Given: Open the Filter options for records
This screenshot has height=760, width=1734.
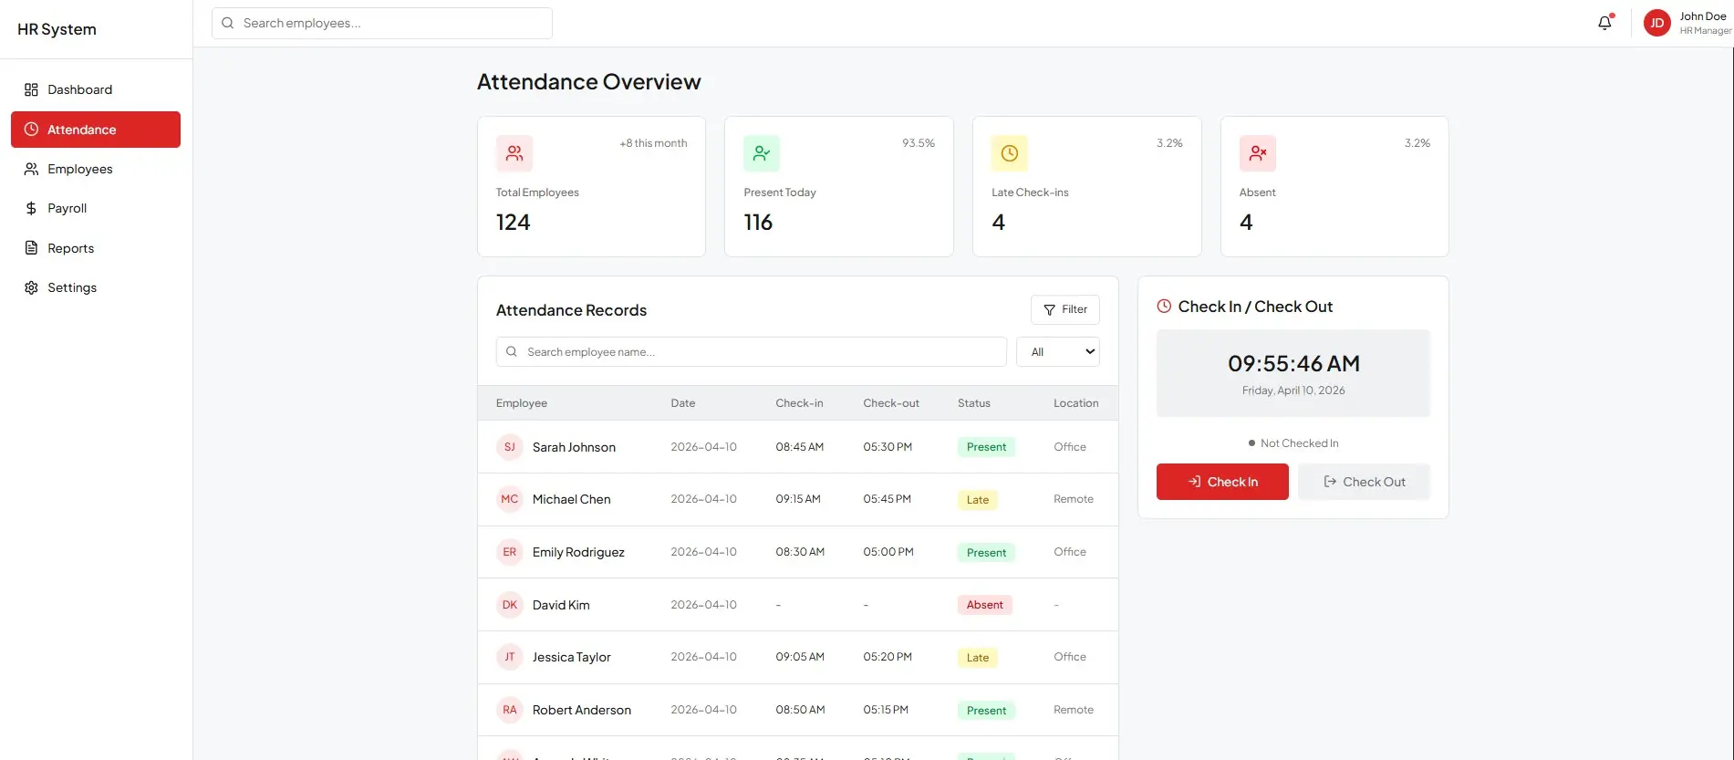Looking at the screenshot, I should click(x=1064, y=309).
